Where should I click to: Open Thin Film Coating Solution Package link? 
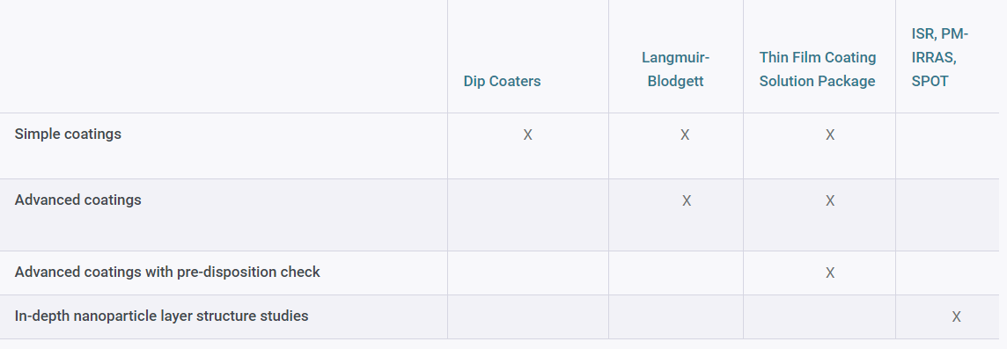818,69
